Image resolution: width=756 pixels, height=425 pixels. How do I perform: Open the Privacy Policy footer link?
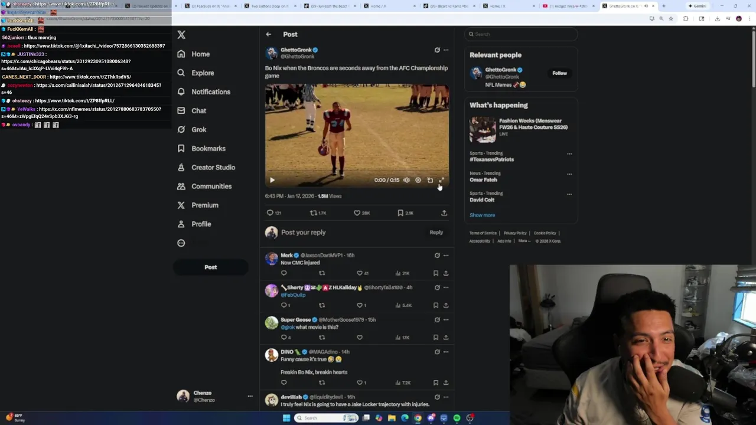515,233
